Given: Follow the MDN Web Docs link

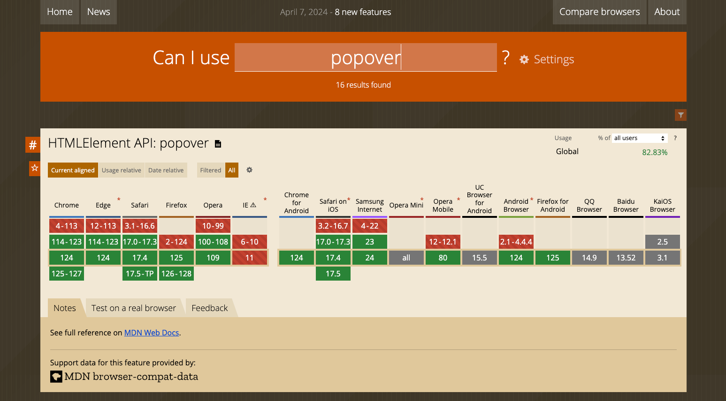Looking at the screenshot, I should click(152, 333).
